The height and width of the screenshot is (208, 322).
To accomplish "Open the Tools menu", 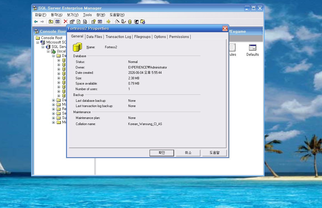I will pyautogui.click(x=87, y=15).
